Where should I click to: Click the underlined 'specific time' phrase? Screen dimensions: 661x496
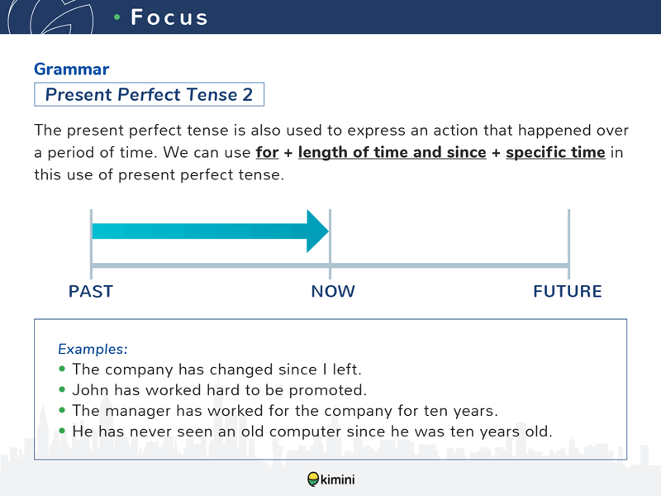click(x=555, y=153)
